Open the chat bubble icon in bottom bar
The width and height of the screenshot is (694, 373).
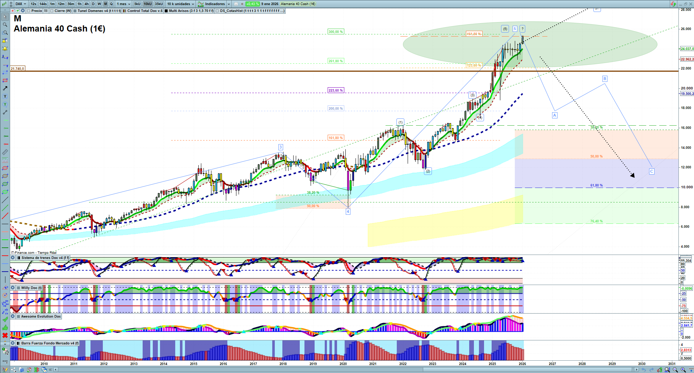pos(21,370)
